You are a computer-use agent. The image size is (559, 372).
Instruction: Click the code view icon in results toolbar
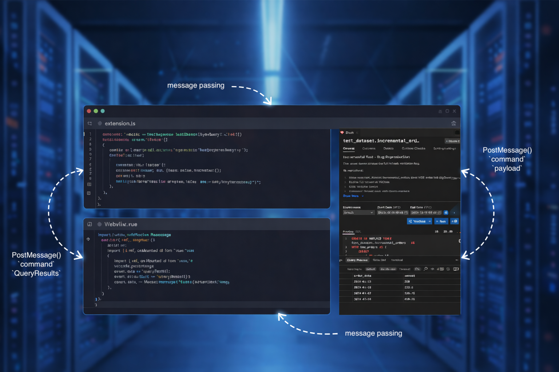click(432, 269)
